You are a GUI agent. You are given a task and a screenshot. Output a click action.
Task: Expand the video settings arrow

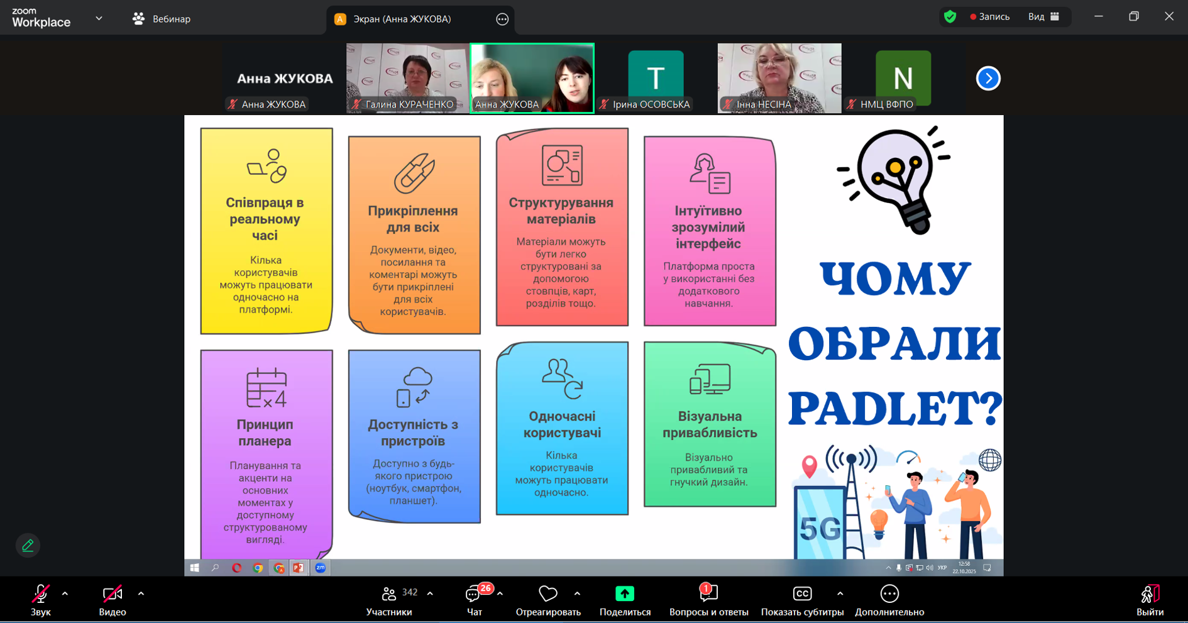click(141, 593)
